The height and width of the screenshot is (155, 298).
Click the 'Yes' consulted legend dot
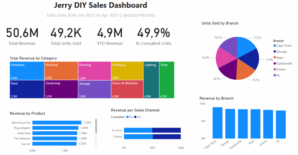click(x=135, y=117)
